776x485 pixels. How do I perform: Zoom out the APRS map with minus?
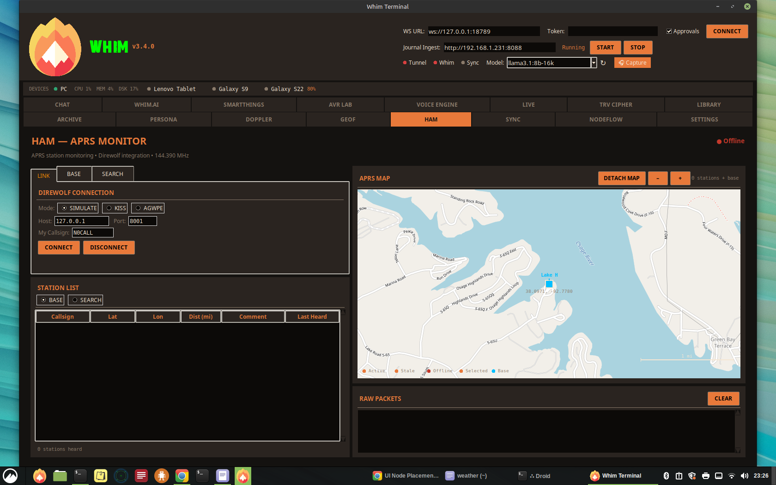[x=658, y=178]
